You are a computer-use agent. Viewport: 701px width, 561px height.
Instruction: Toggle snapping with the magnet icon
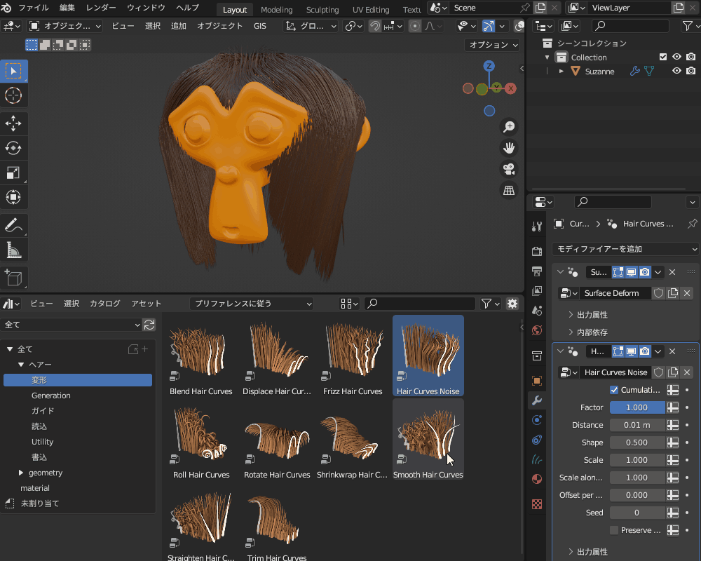tap(376, 25)
